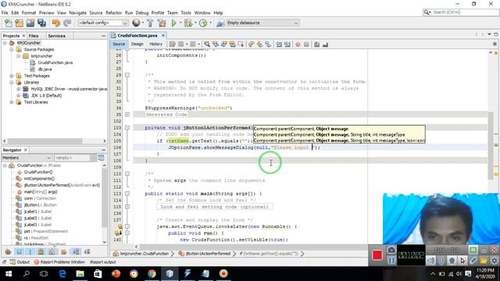500x281 pixels.
Task: Toggle Sort by Name in Navigator
Action: click(76, 251)
